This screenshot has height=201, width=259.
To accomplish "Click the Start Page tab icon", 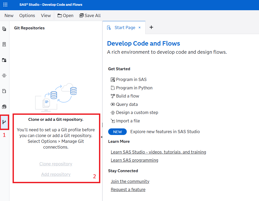I will click(109, 28).
